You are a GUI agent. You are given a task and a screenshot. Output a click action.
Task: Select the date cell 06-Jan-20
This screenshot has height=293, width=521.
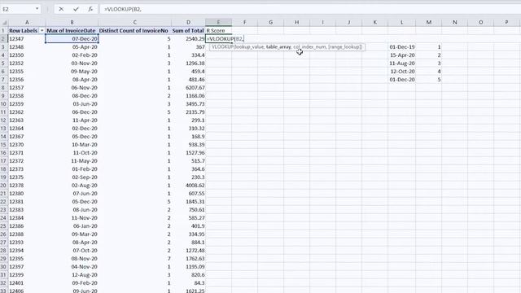(72, 226)
